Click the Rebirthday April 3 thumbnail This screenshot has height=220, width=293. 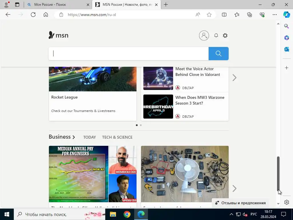pyautogui.click(x=158, y=107)
